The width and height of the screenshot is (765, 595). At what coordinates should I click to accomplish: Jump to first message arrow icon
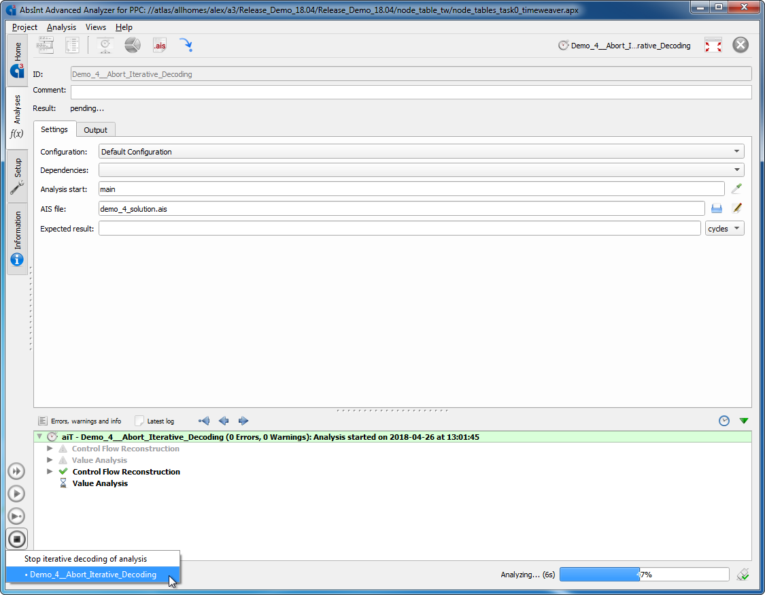click(x=204, y=421)
